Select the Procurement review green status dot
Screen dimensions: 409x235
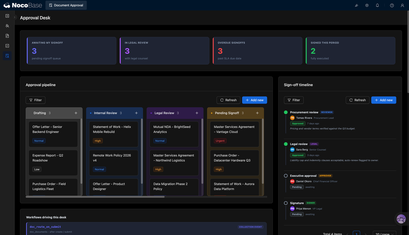pos(286,112)
